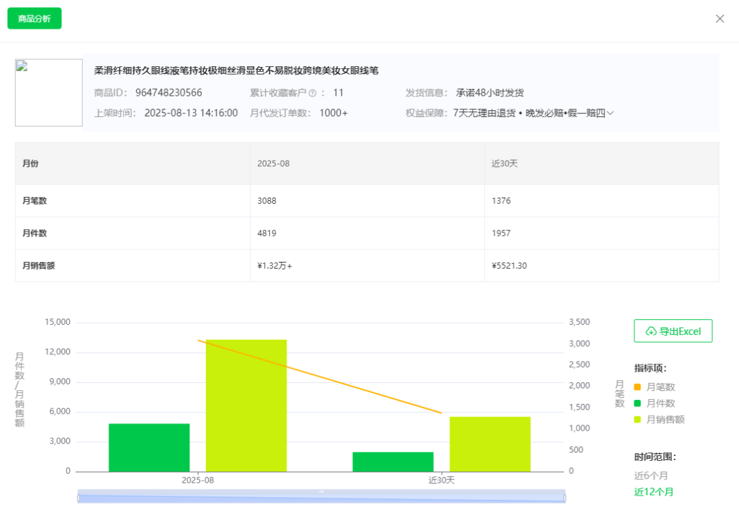The width and height of the screenshot is (739, 523).
Task: Select the 近6个月 time range option
Action: 650,474
